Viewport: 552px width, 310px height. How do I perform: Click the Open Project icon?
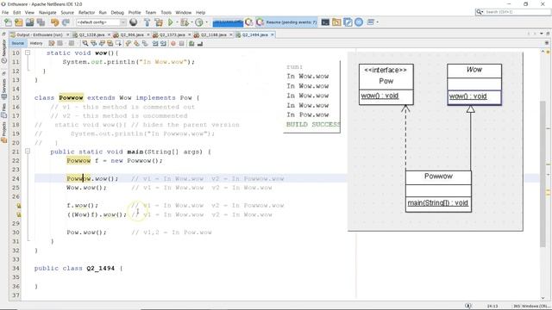(30, 22)
